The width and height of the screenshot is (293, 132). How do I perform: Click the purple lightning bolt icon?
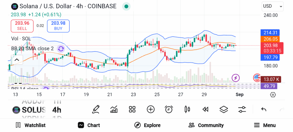pos(235,78)
